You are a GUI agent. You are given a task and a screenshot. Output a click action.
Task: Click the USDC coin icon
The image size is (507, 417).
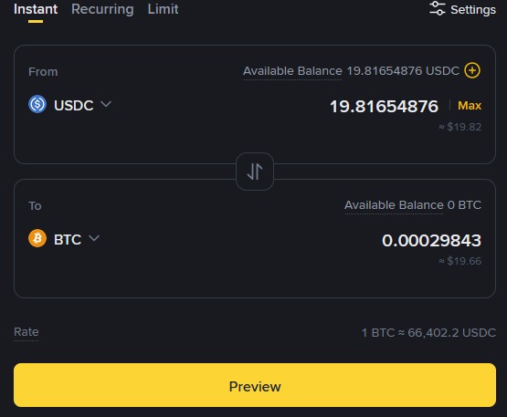37,104
